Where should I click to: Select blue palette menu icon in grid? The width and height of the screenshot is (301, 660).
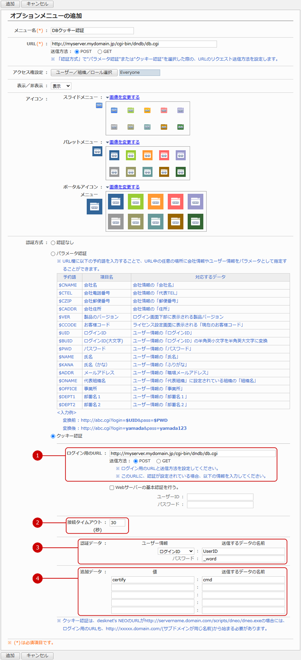tap(114, 155)
